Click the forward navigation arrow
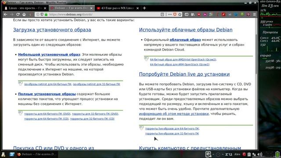This screenshot has width=281, height=158. (x=12, y=14)
